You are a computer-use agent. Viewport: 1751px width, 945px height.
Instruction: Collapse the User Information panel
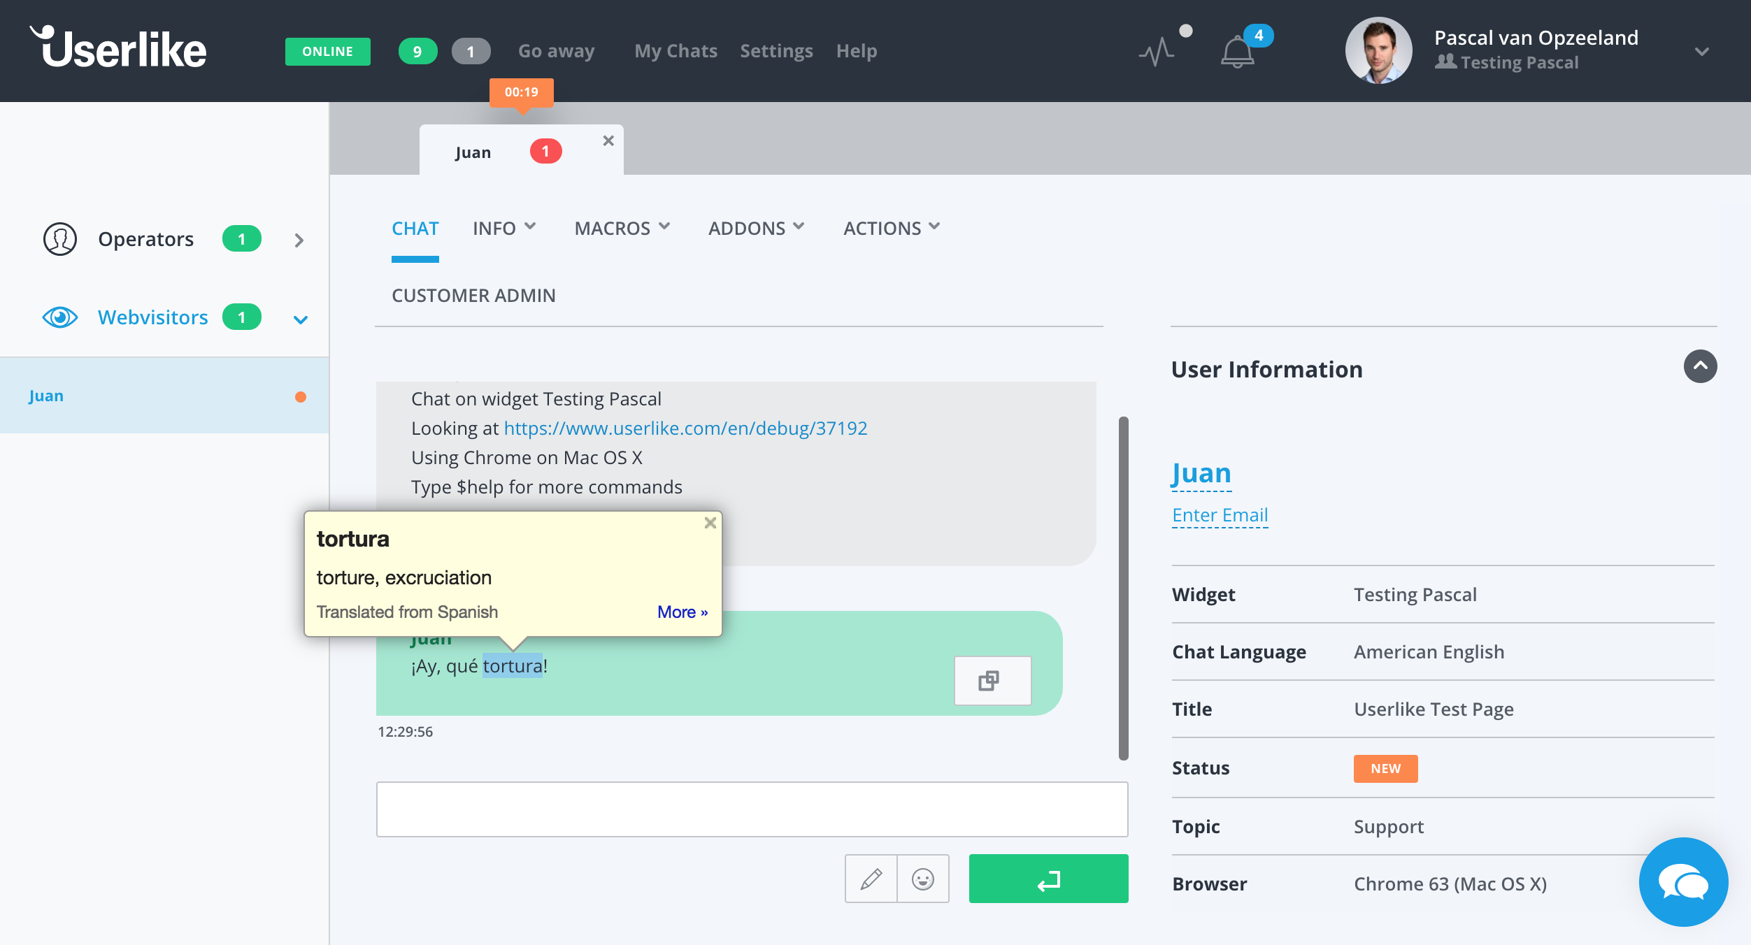1700,366
